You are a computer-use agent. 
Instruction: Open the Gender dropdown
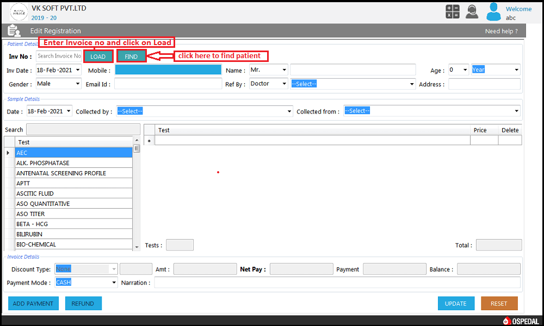[78, 84]
